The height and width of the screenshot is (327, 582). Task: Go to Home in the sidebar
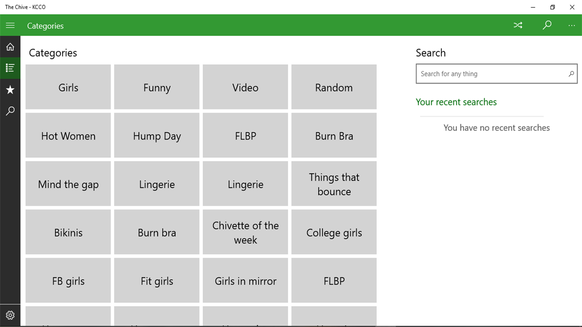click(10, 47)
